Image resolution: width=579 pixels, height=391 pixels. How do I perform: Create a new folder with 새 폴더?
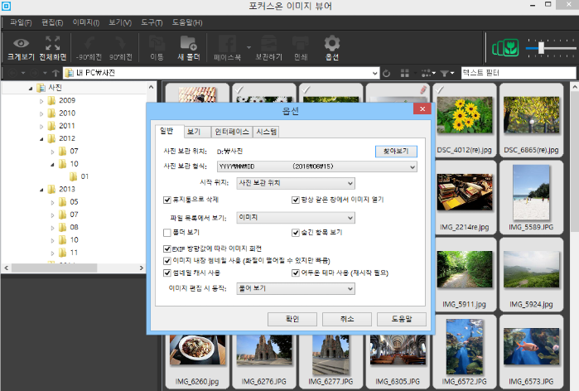click(189, 48)
